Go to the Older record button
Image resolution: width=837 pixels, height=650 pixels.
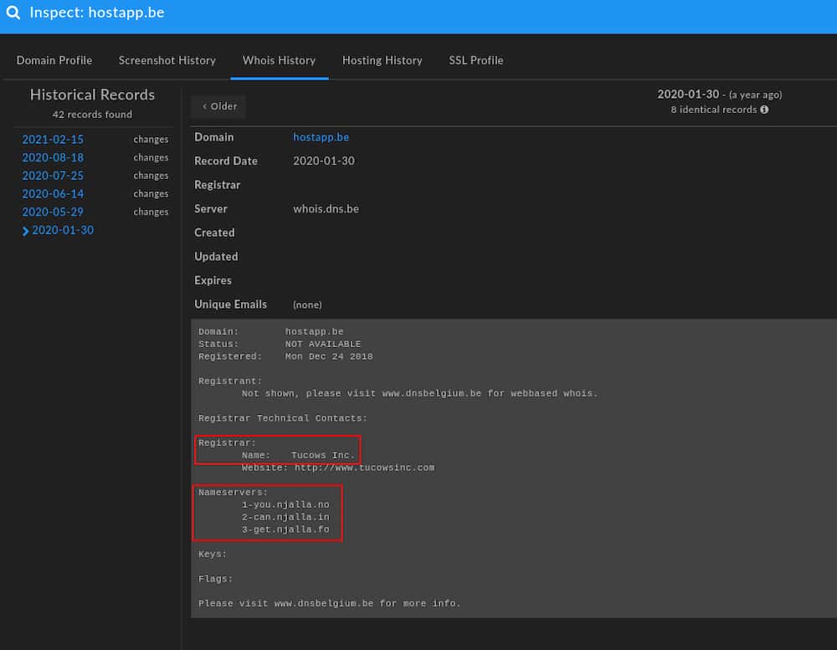tap(218, 106)
